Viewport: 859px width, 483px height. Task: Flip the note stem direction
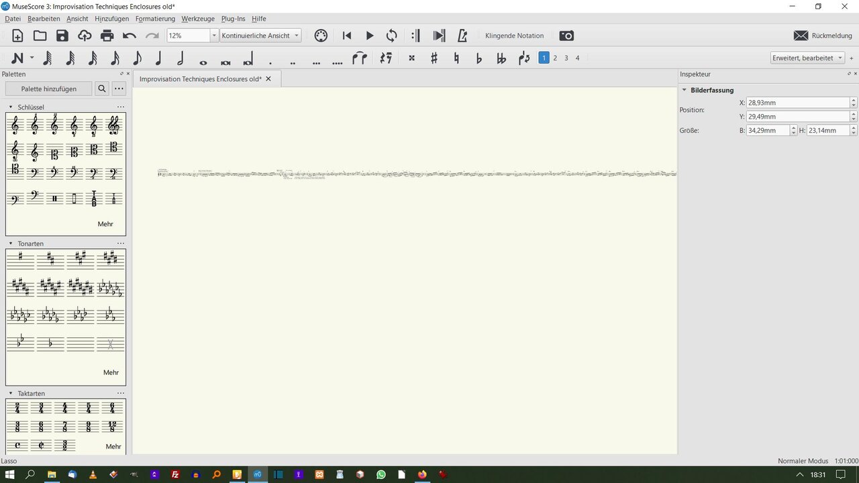pos(524,58)
